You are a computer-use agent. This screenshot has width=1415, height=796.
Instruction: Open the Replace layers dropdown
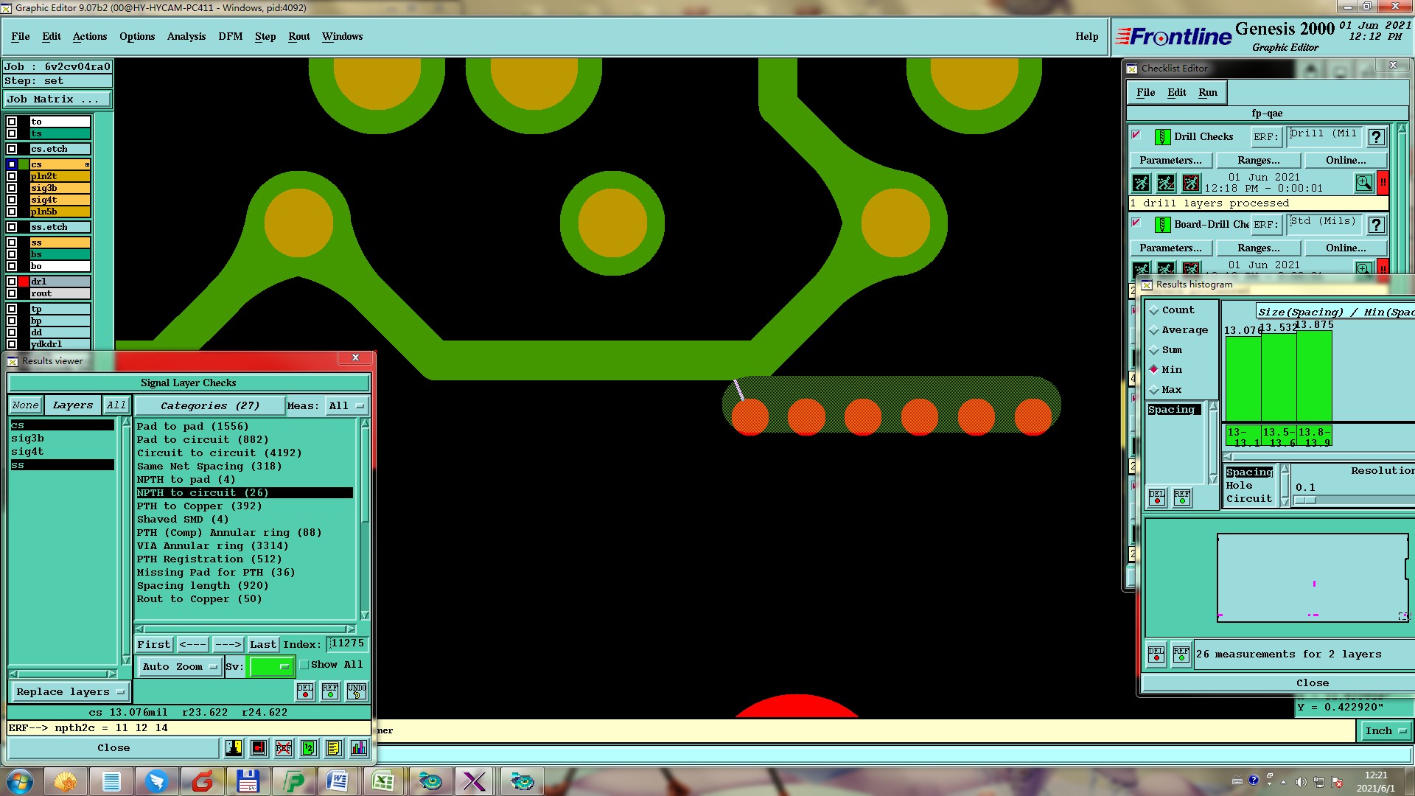click(x=69, y=692)
